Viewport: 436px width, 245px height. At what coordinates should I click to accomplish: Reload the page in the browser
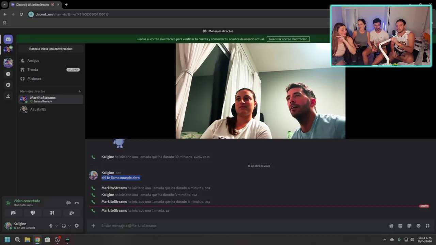pos(21,14)
